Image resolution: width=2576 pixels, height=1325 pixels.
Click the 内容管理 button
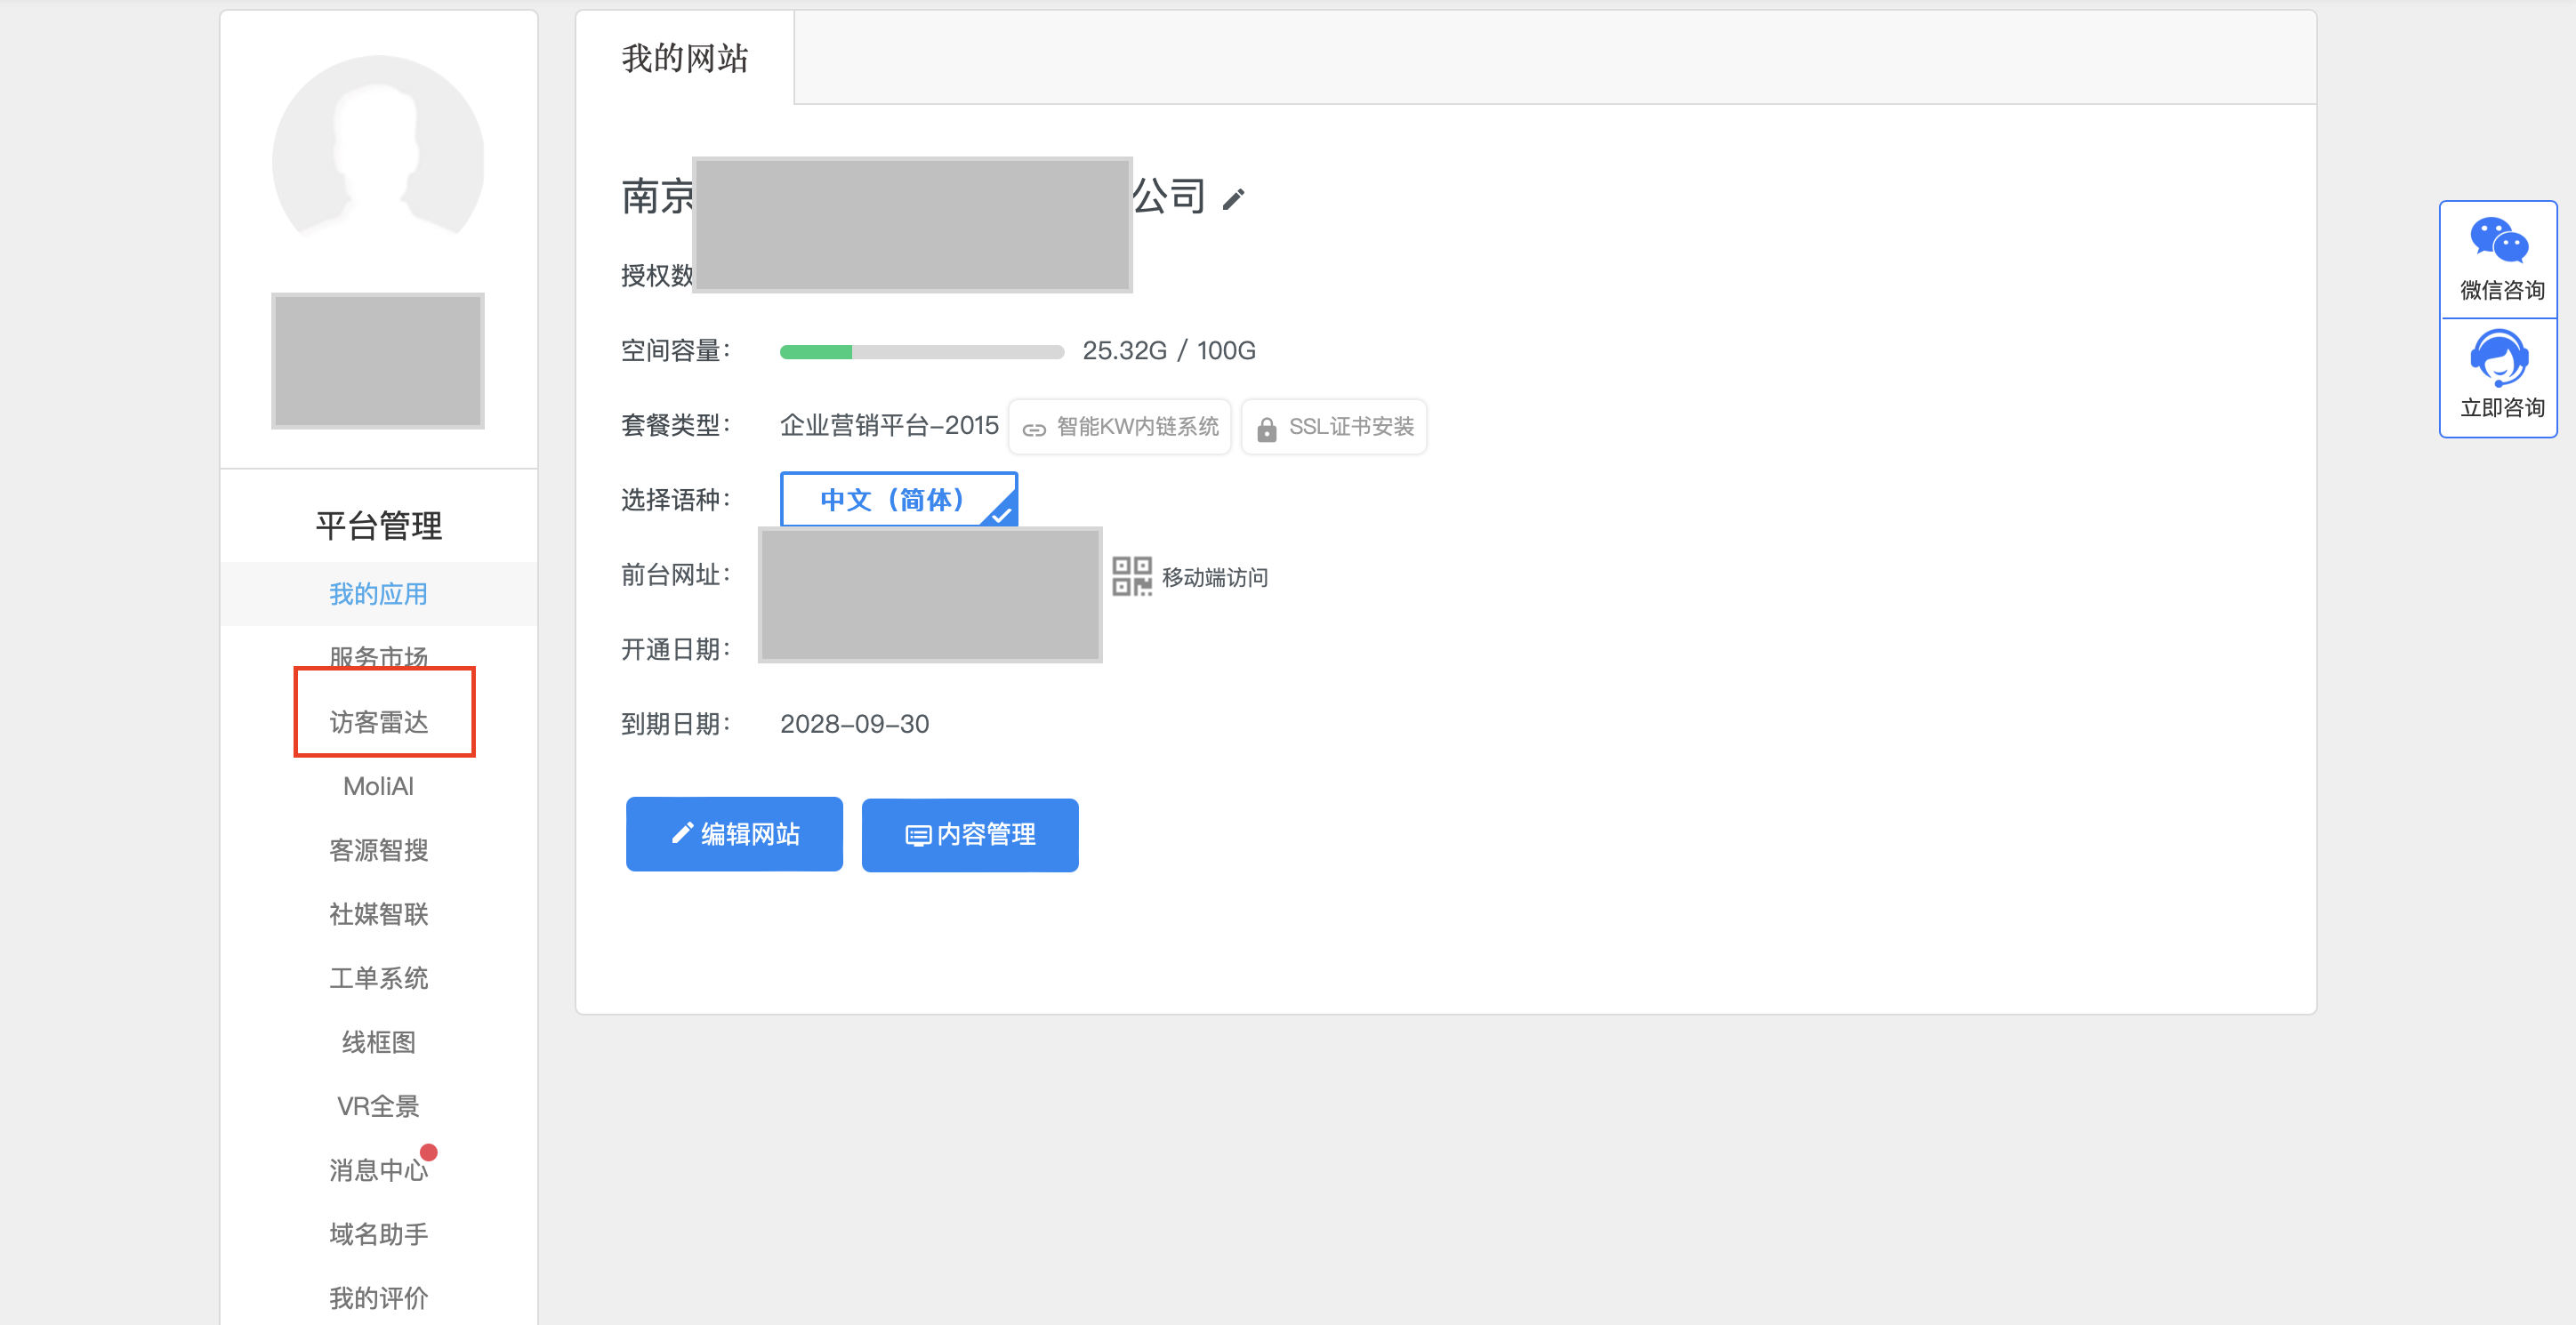[x=969, y=834]
